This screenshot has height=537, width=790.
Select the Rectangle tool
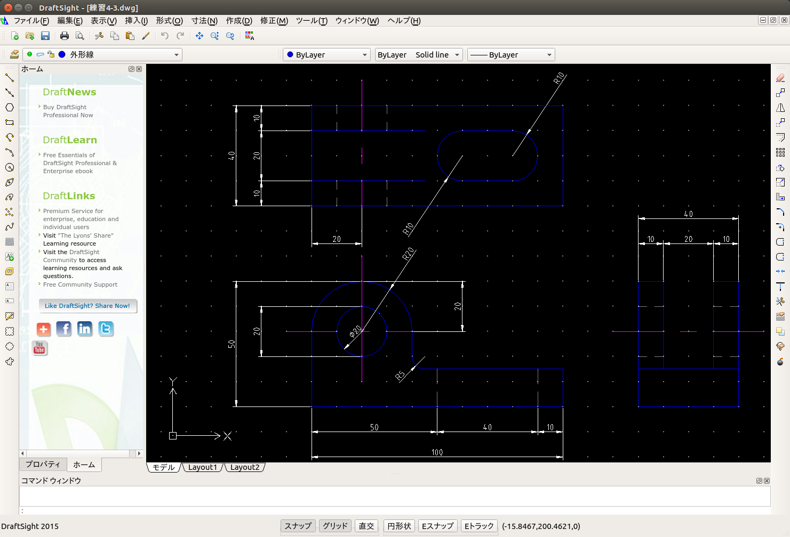10,123
